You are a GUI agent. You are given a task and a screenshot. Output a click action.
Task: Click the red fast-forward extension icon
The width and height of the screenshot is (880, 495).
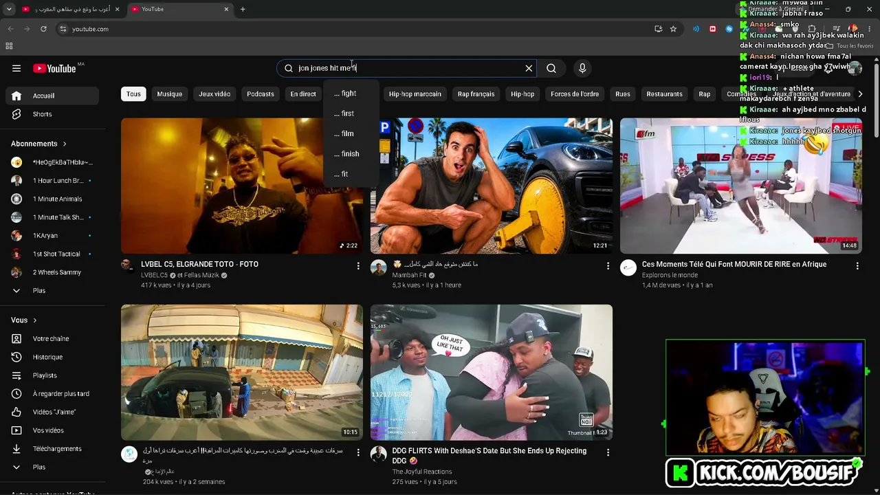coord(712,29)
